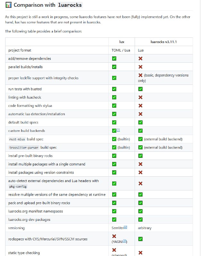Click luarocks red cross for automatic lua detection
Viewport: 201px width, 256px height.
(x=140, y=114)
